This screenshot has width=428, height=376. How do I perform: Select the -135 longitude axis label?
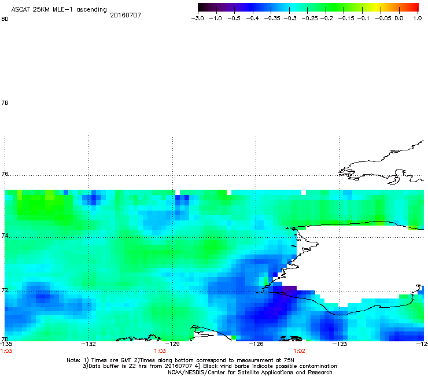[x=5, y=344]
